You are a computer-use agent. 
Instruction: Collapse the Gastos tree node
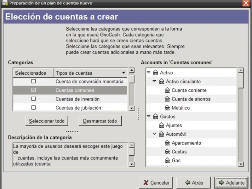[149, 116]
